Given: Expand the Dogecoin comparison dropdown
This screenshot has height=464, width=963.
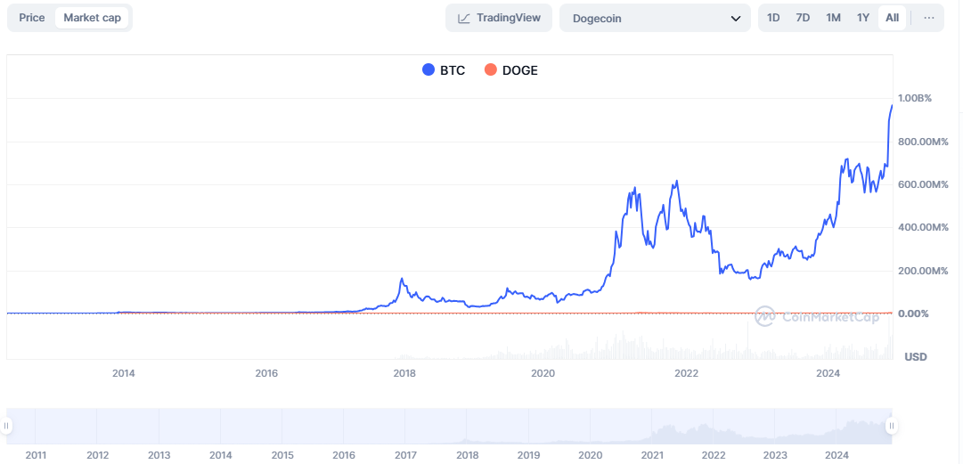Looking at the screenshot, I should (655, 18).
